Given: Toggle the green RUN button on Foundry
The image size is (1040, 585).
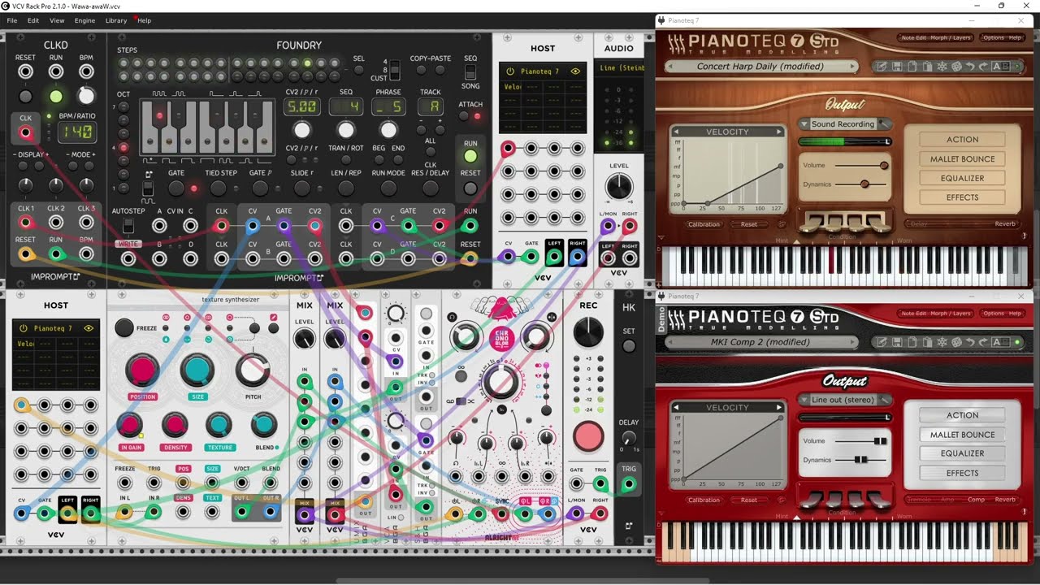Looking at the screenshot, I should 470,156.
